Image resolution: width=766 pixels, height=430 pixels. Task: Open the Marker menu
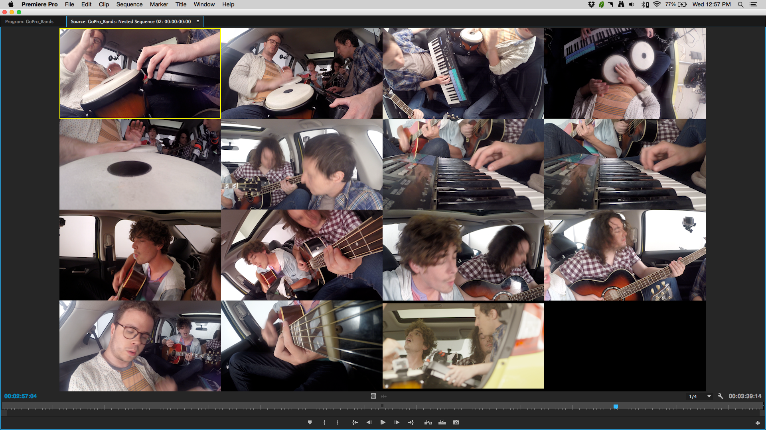pos(159,4)
